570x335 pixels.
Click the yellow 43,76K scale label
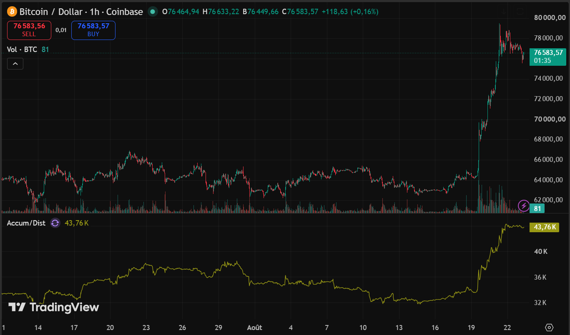544,227
